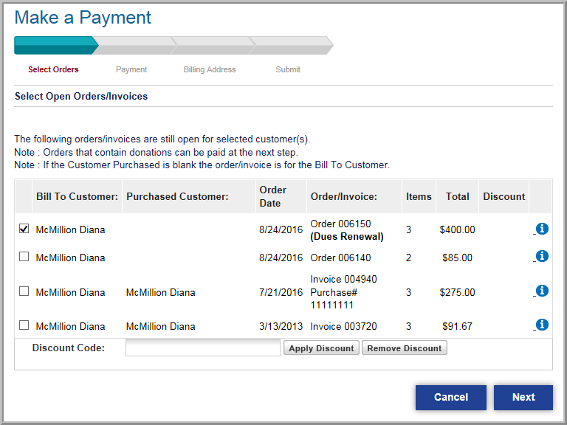Click the Order 006140 text

point(340,258)
